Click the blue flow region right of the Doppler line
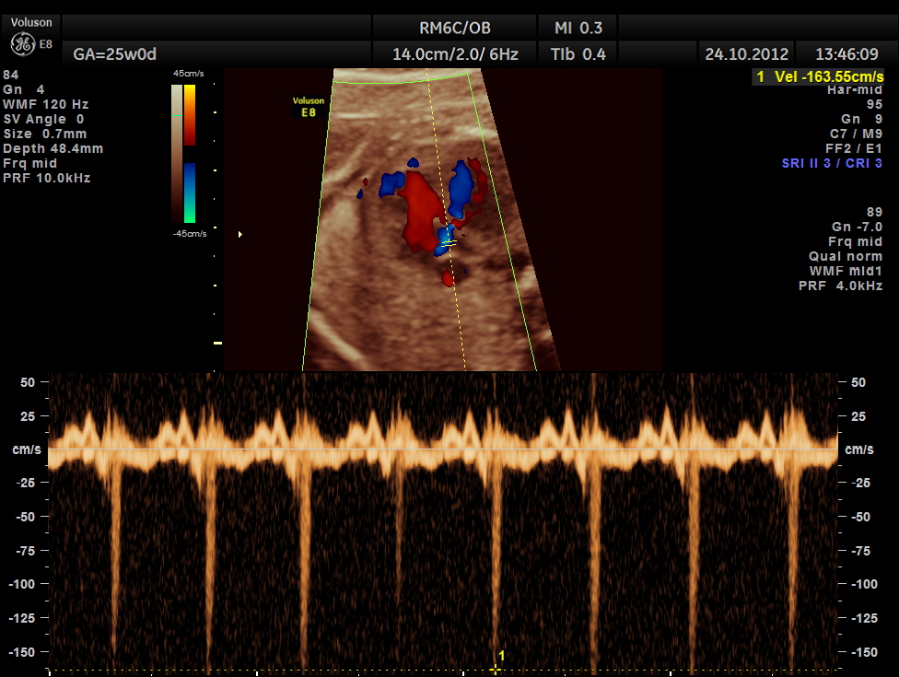Image resolution: width=899 pixels, height=677 pixels. (x=460, y=188)
